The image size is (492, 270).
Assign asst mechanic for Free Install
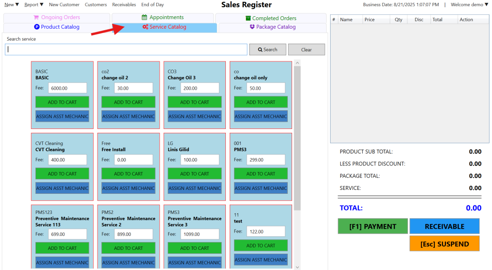128,188
